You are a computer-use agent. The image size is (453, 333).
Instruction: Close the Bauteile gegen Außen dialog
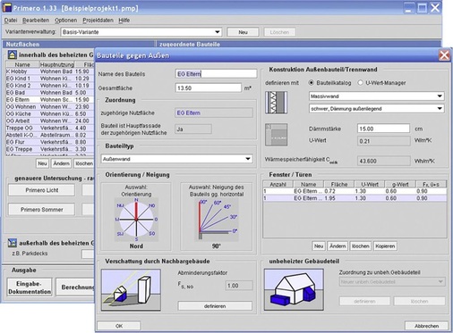pos(444,55)
